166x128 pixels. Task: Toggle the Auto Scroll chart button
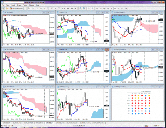(x=89, y=8)
